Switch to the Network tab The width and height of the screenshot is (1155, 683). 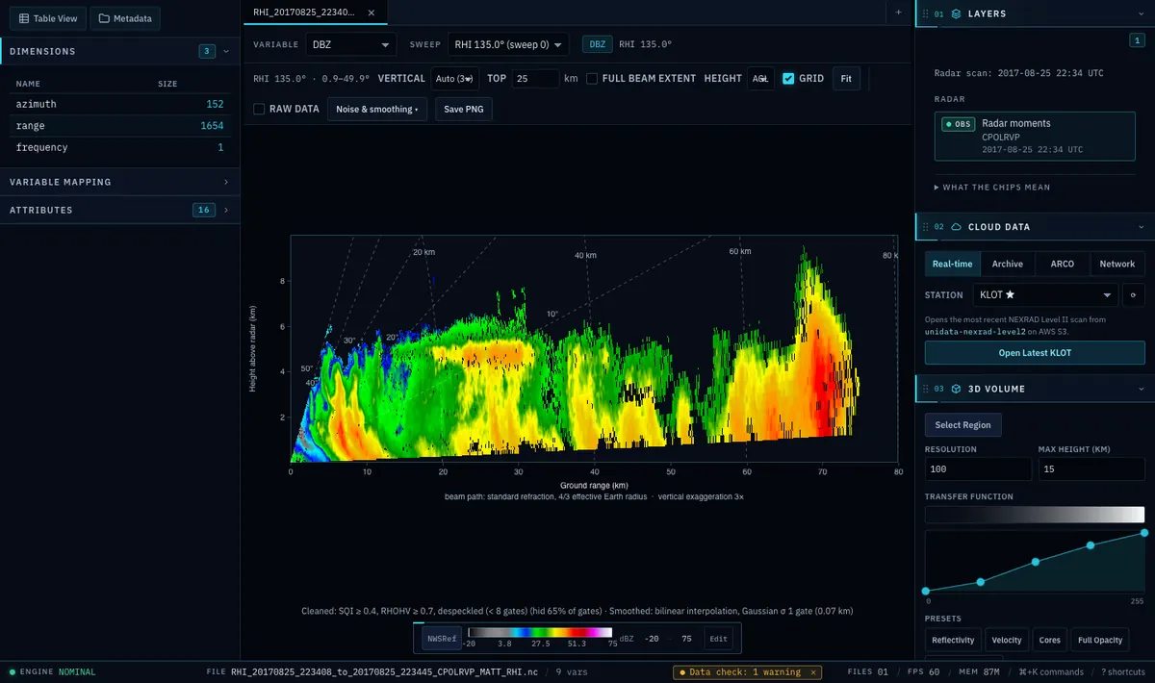pyautogui.click(x=1117, y=264)
